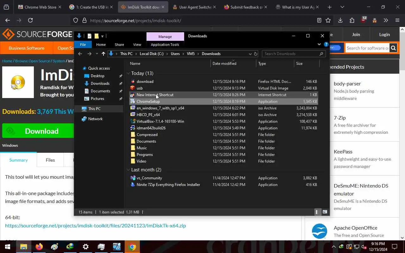List all Firefox tabs dropdown
Image resolution: width=405 pixels, height=253 pixels.
(342, 7)
